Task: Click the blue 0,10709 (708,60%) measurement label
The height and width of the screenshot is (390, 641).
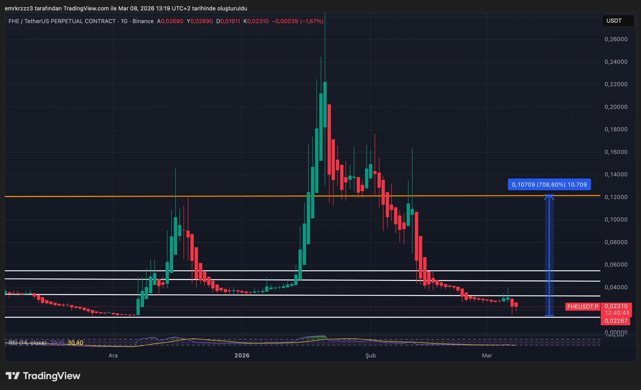Action: pyautogui.click(x=549, y=184)
